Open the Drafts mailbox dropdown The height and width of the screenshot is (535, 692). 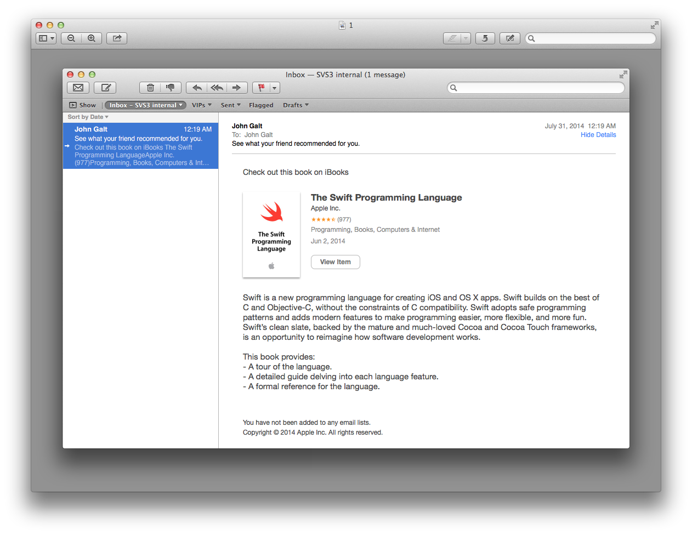click(296, 105)
